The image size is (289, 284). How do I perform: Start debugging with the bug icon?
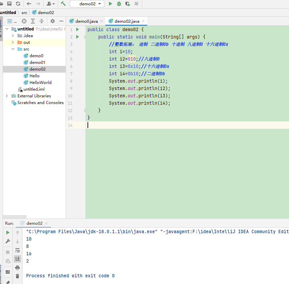click(x=119, y=4)
